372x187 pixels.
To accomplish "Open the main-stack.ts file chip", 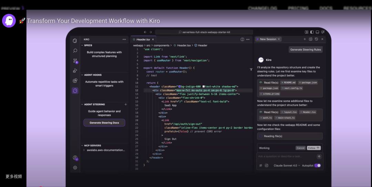I will click(285, 118).
